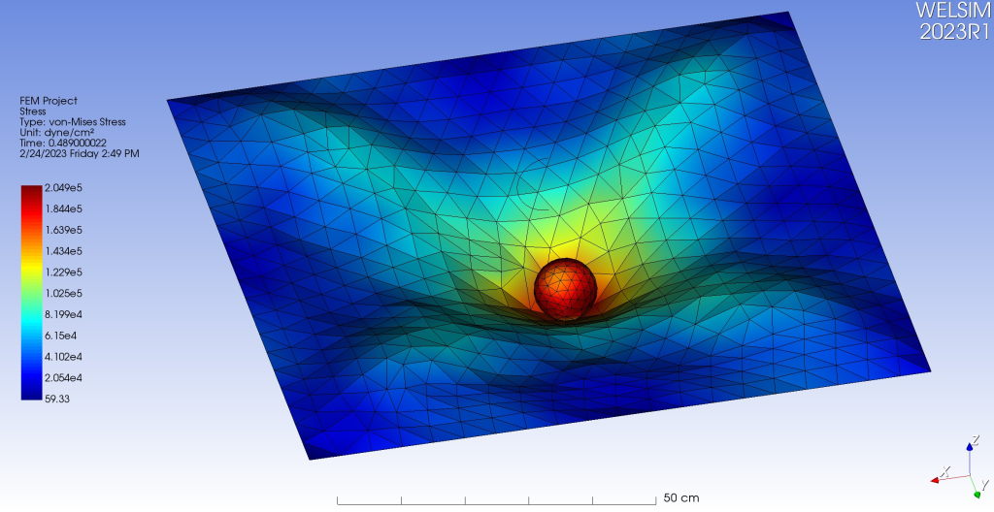This screenshot has width=994, height=512.
Task: Click the legend value 1.025e5
Action: click(x=63, y=294)
